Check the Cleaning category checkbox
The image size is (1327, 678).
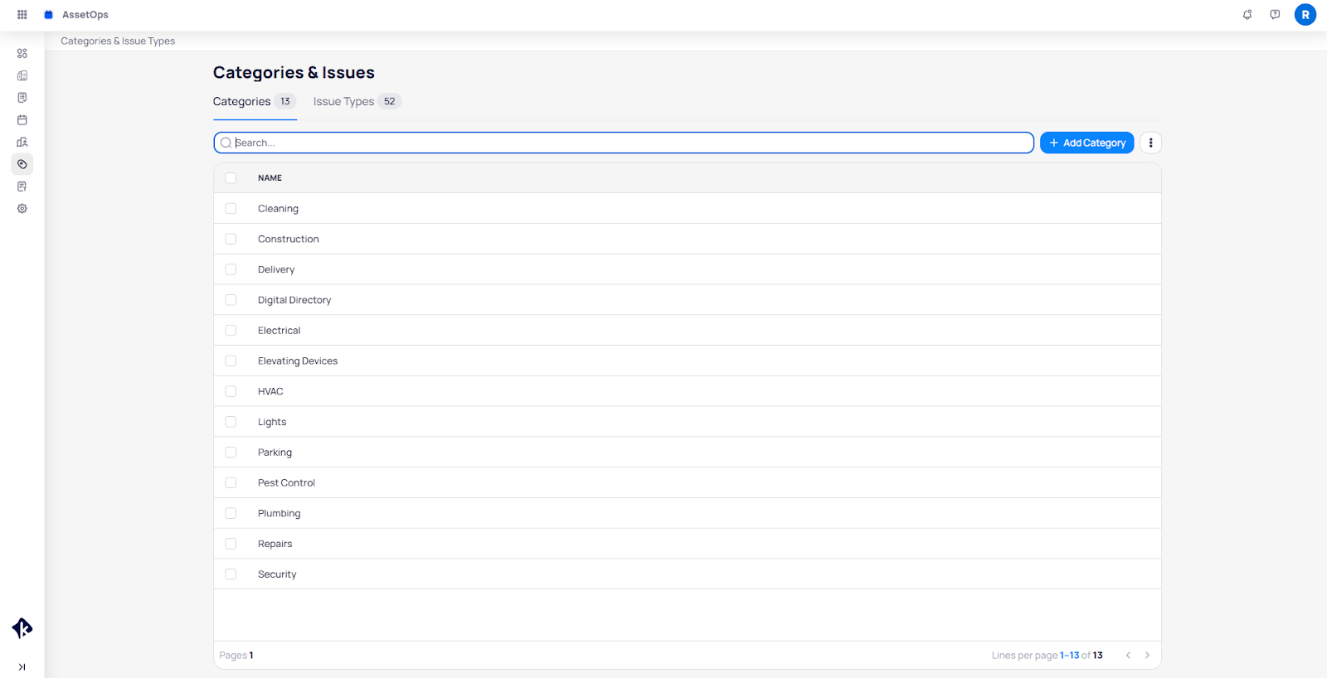tap(231, 209)
